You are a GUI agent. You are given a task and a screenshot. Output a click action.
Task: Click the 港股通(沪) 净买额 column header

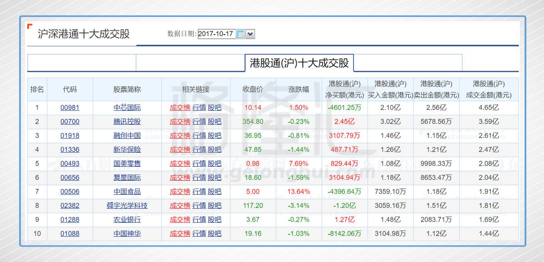click(x=344, y=89)
